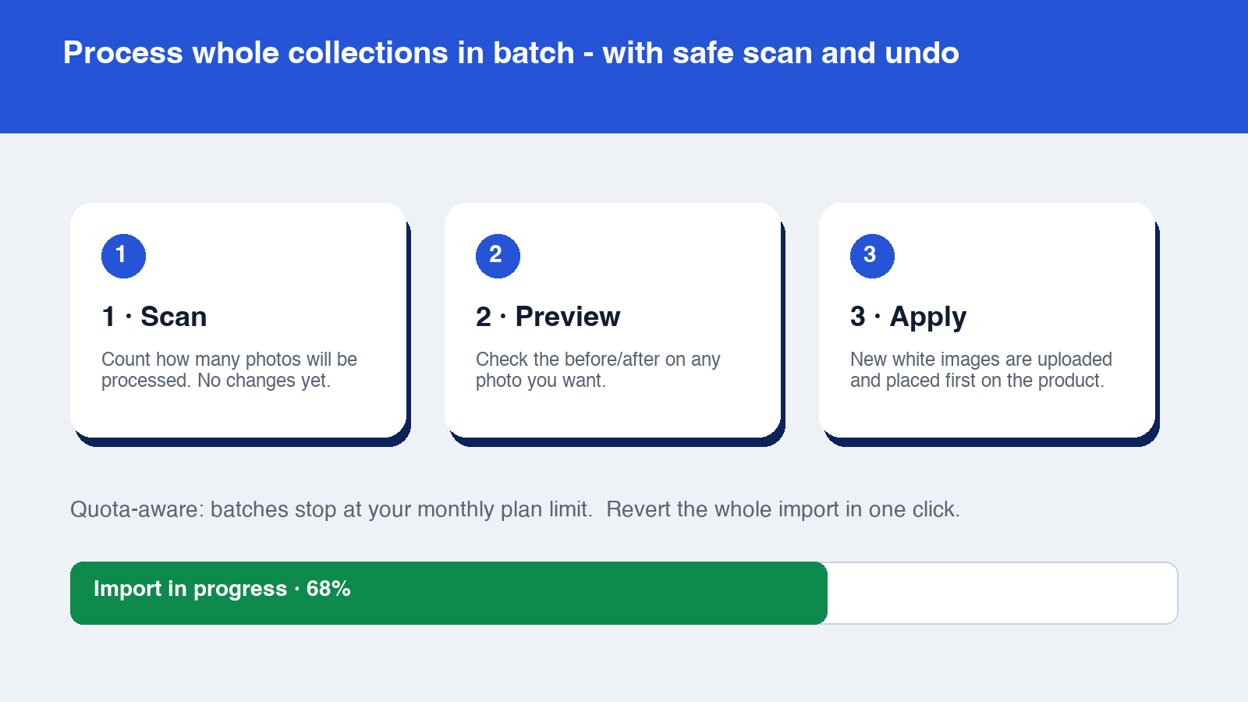Click the 'Import in progress · 68%' label
Viewport: 1248px width, 702px height.
click(222, 589)
